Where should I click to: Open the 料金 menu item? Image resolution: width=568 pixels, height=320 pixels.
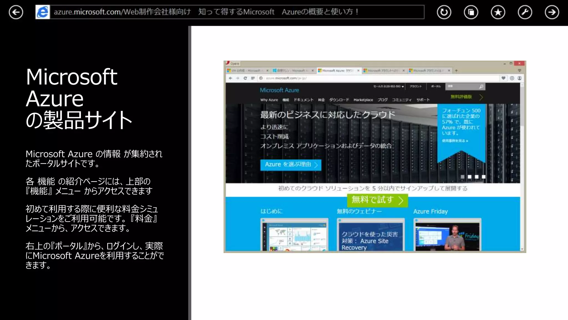(x=321, y=100)
